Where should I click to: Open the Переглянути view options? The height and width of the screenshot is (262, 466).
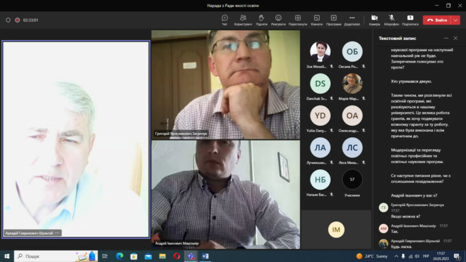(x=297, y=20)
